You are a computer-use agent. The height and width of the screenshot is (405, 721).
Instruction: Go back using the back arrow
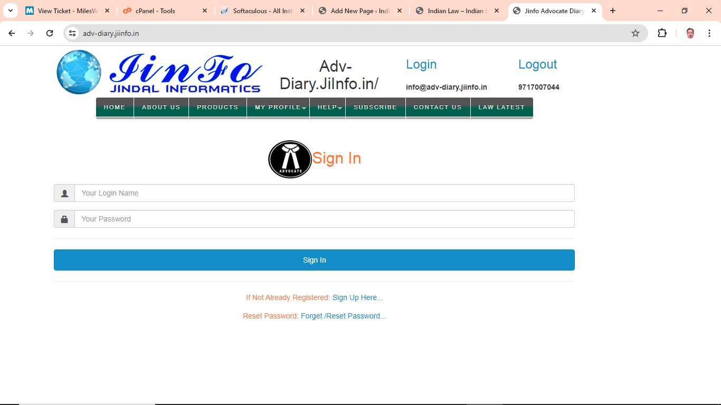12,33
